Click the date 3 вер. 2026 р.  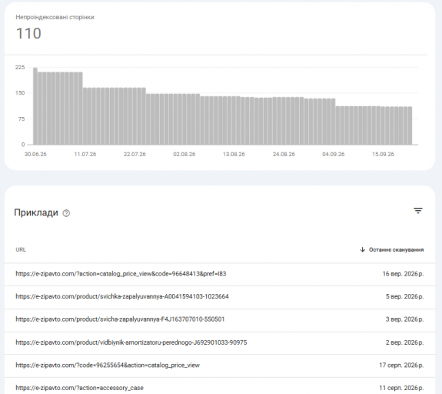point(405,319)
